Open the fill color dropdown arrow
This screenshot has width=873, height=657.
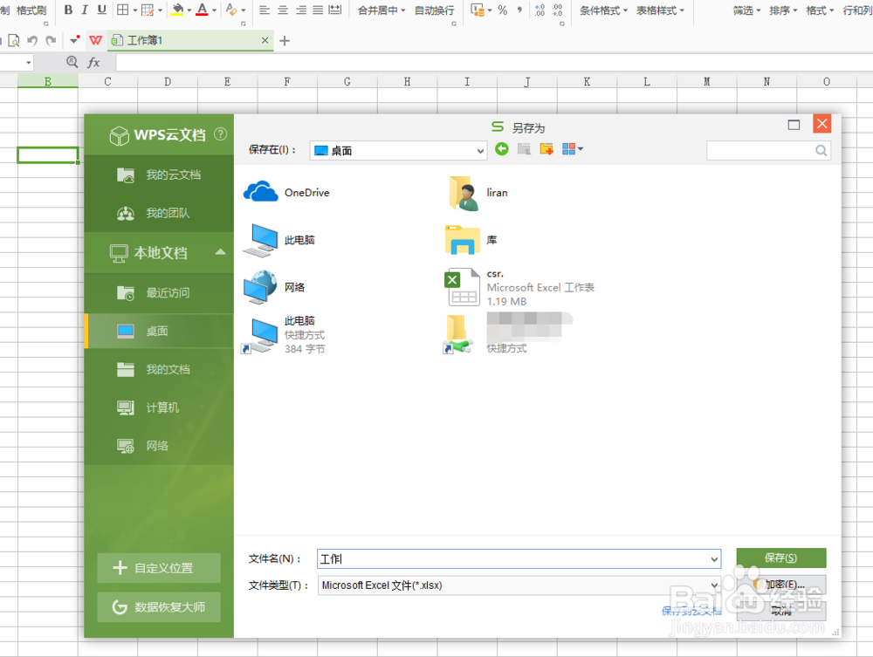[189, 10]
